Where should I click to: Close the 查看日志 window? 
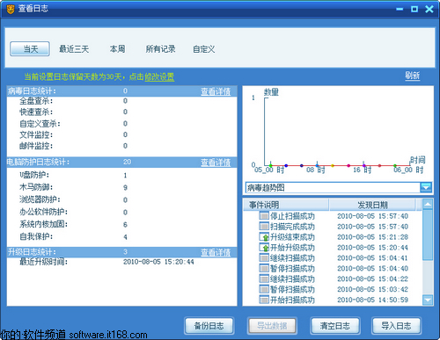click(x=429, y=9)
